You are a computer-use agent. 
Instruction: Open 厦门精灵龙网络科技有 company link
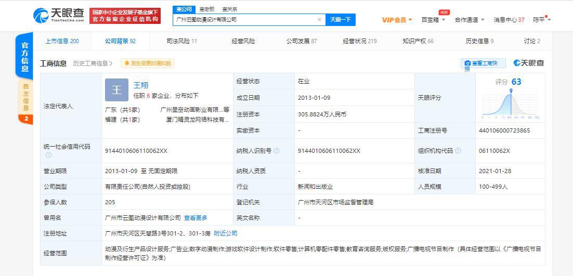(198, 120)
